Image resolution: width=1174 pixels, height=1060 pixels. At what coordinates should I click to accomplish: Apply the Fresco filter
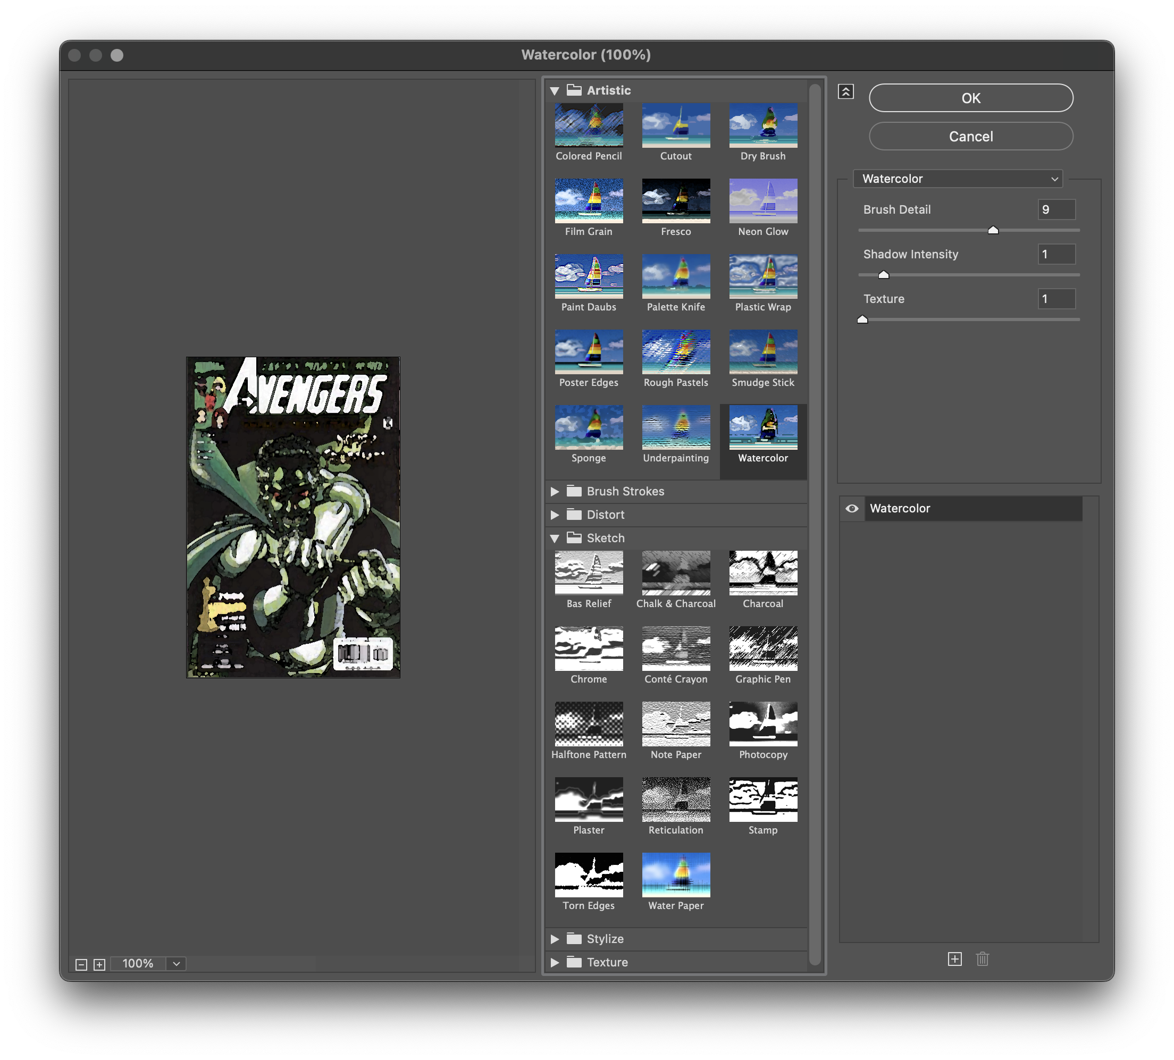point(675,201)
